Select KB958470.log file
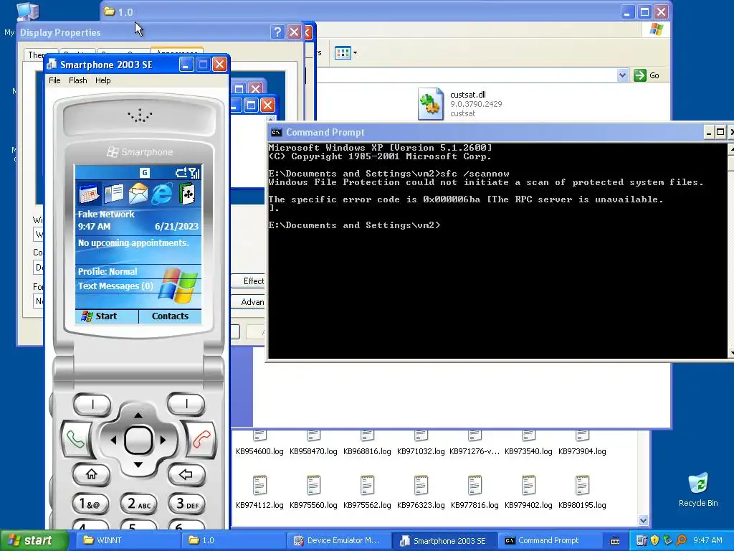This screenshot has width=734, height=551. pyautogui.click(x=313, y=443)
